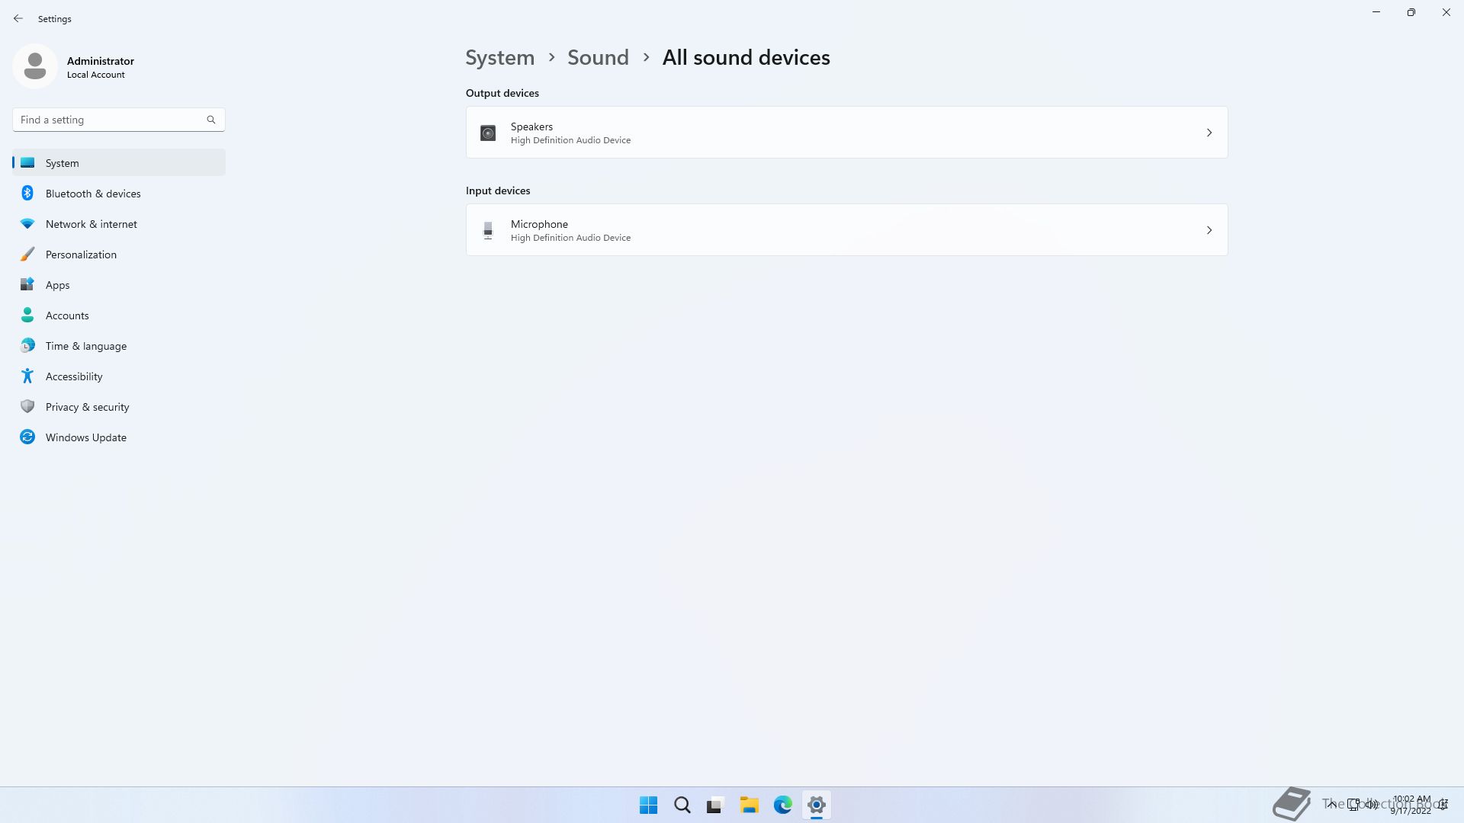Click the back arrow in Settings
The width and height of the screenshot is (1464, 823).
pyautogui.click(x=18, y=18)
